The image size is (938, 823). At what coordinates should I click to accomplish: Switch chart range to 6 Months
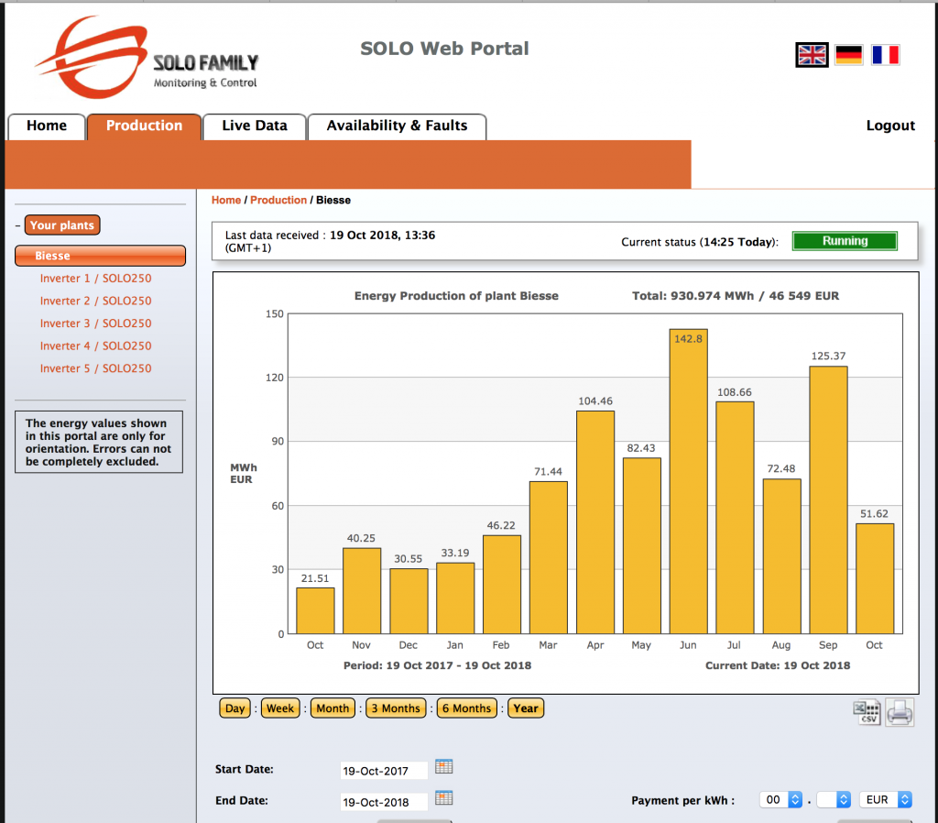(466, 708)
